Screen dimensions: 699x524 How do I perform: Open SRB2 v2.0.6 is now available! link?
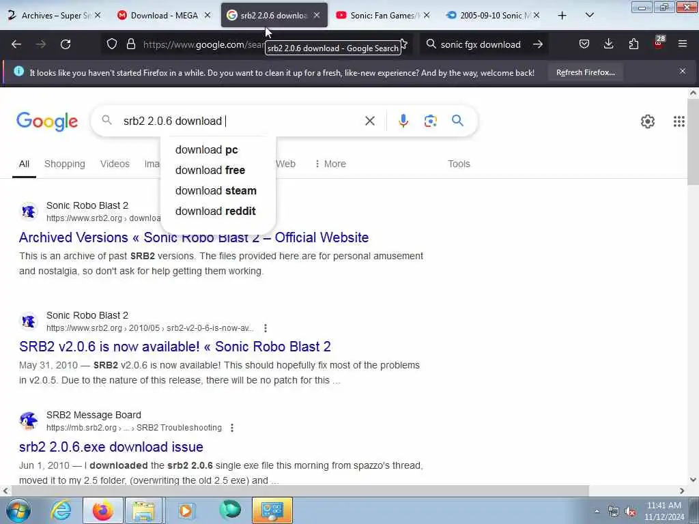click(175, 347)
